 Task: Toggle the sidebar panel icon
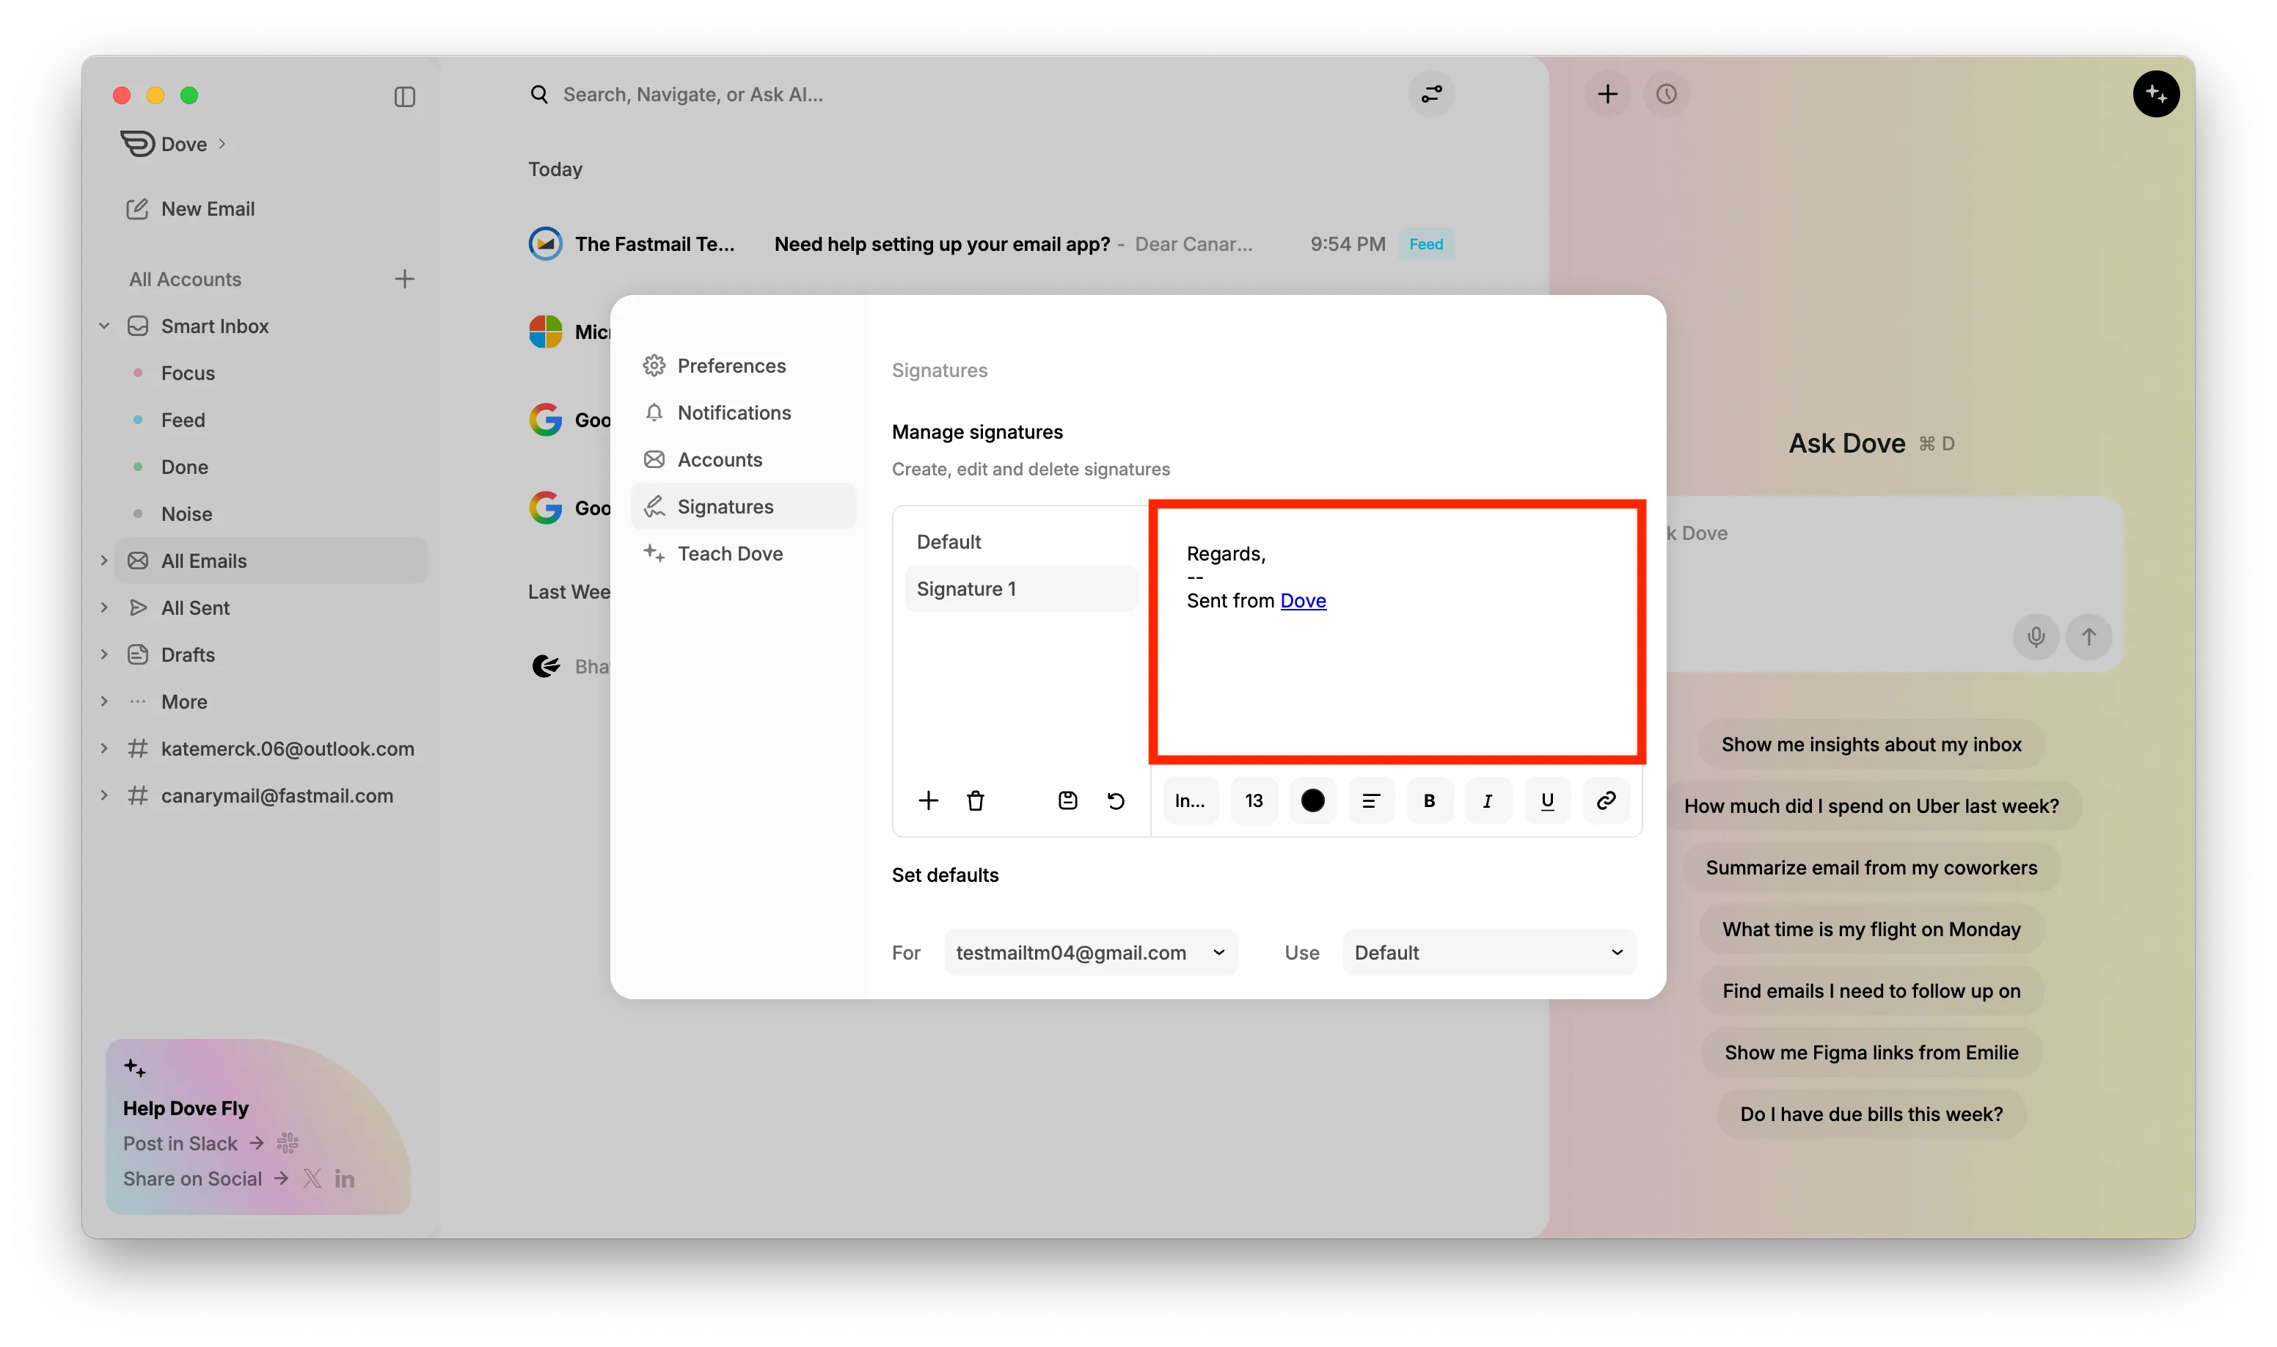point(405,96)
